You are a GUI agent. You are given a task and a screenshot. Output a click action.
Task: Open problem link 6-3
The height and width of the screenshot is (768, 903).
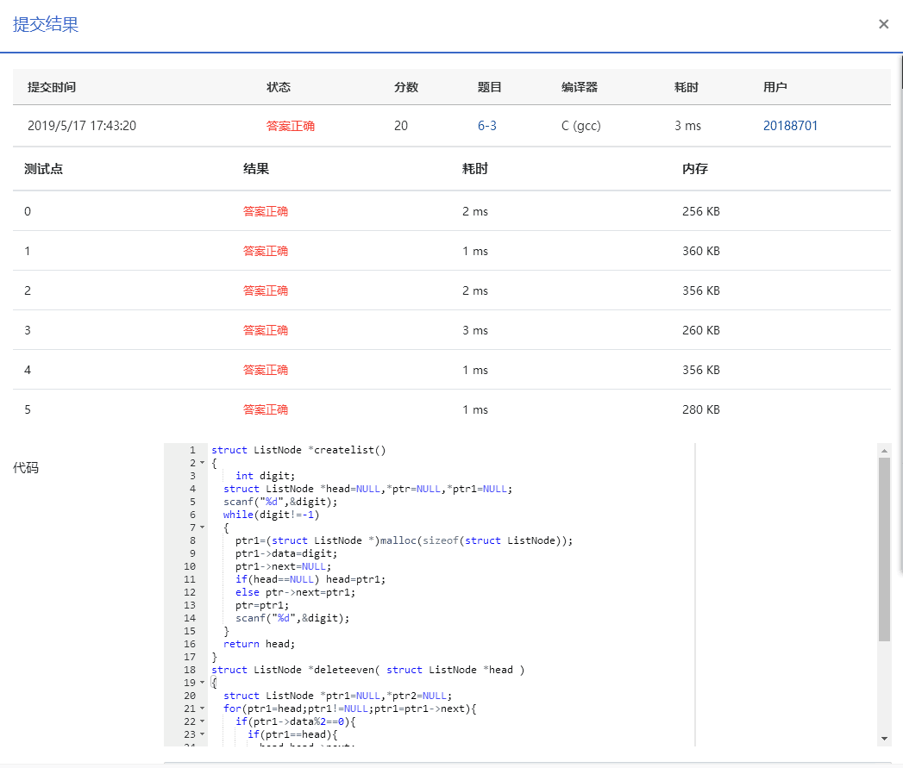487,126
